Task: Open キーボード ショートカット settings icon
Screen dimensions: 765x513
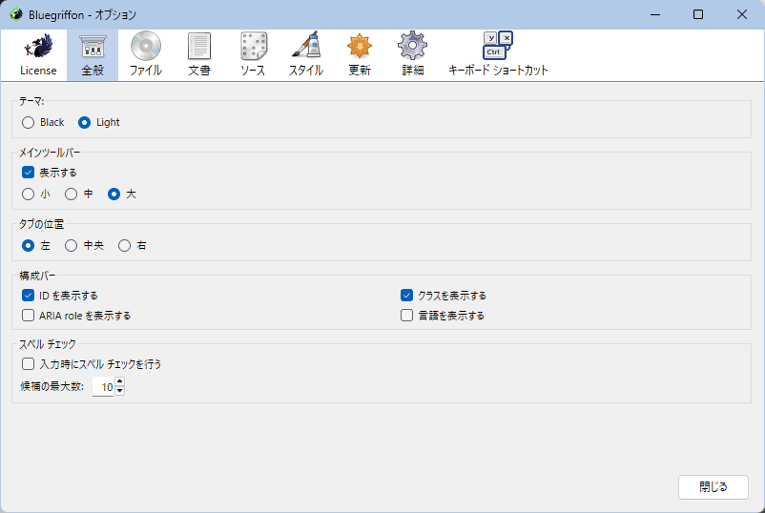Action: (x=498, y=47)
